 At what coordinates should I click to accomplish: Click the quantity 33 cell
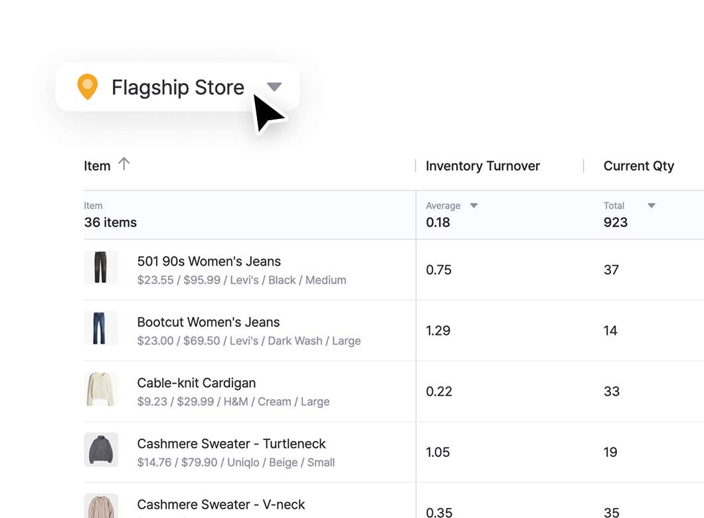tap(612, 391)
